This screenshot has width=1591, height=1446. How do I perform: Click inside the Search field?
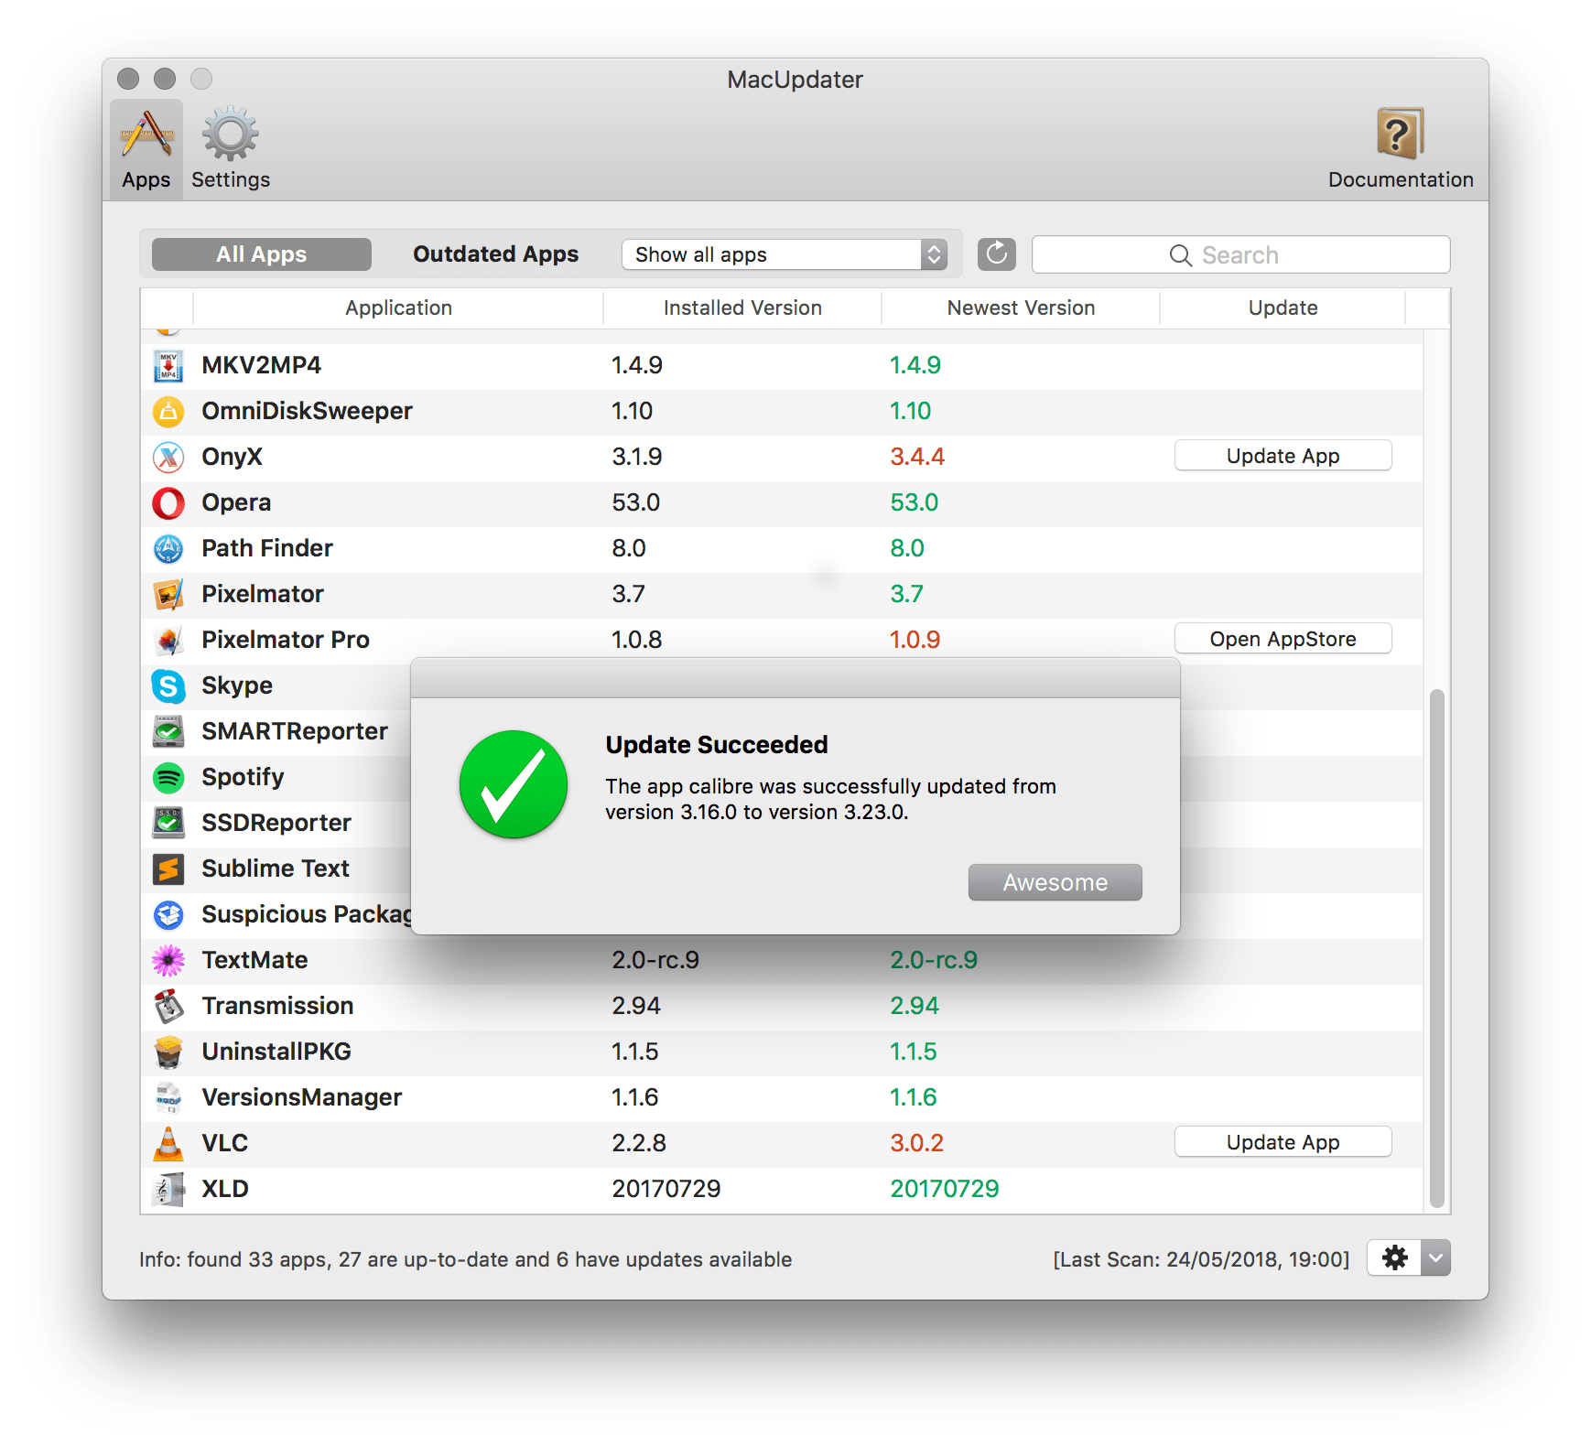pos(1240,254)
